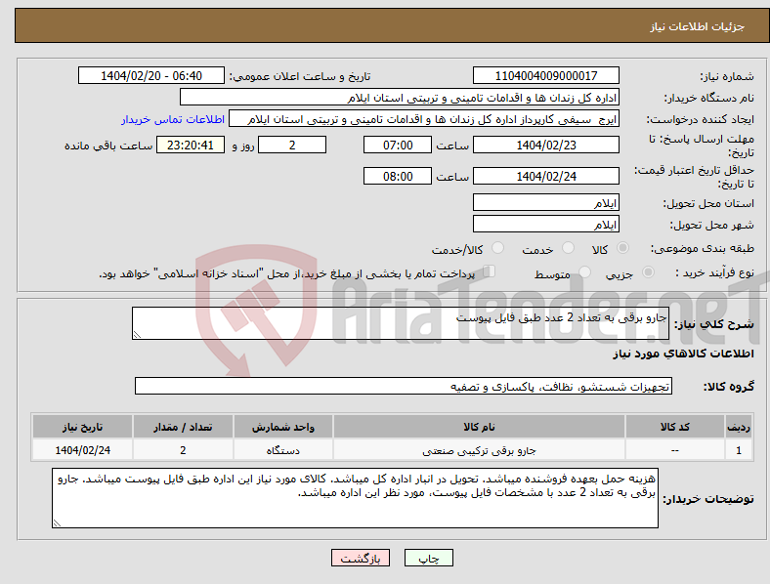Click the delivery city field ایلام

(546, 224)
